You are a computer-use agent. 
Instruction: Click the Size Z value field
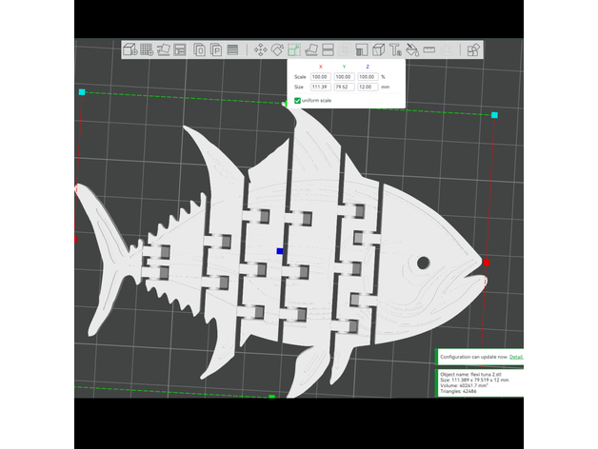coord(367,87)
